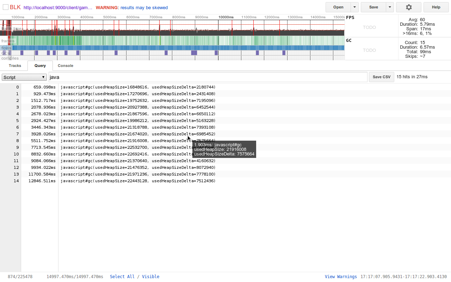
Task: Select result row 9 at 7713.545ms
Action: pyautogui.click(x=225, y=147)
